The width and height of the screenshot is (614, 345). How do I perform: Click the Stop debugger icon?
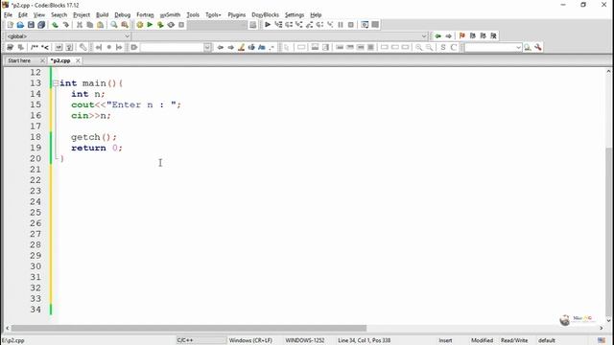point(351,25)
